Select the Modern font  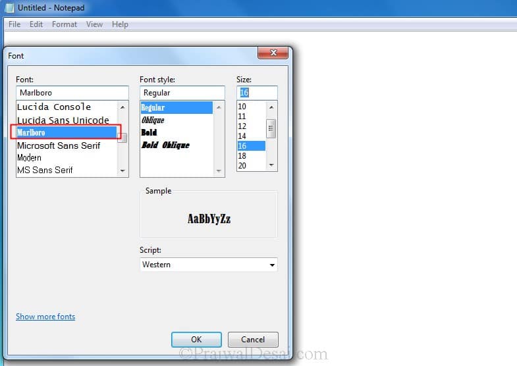click(67, 158)
